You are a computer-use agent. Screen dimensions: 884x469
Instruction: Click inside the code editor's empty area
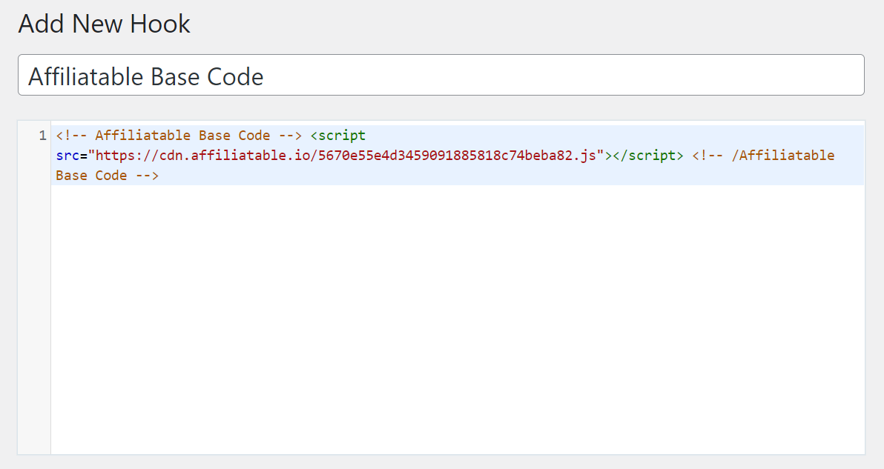[x=458, y=319]
